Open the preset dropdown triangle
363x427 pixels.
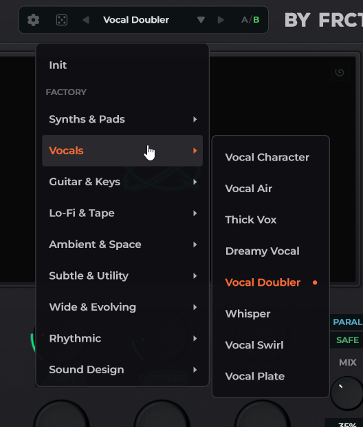(x=201, y=20)
